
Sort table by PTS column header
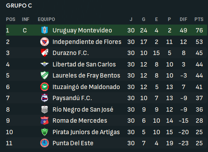pos(199,19)
